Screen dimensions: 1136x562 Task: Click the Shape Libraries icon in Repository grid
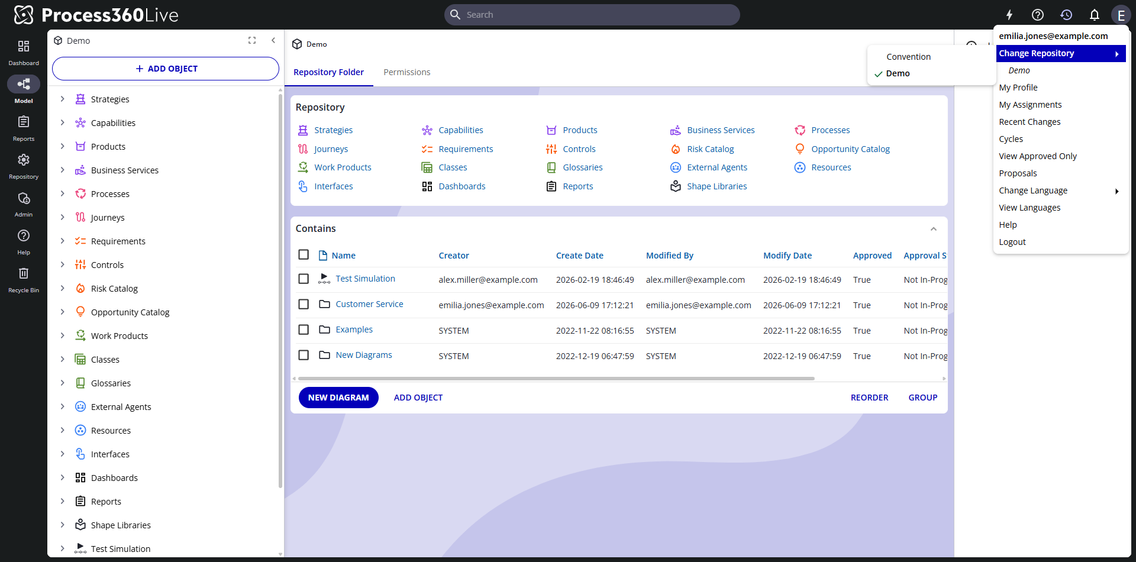pos(676,186)
